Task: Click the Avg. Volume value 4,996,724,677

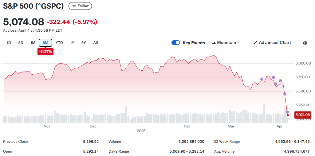Action: click(x=297, y=151)
